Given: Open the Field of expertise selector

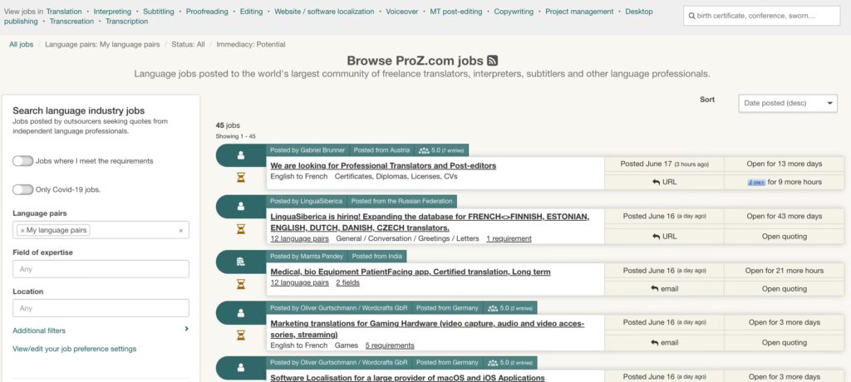Looking at the screenshot, I should [101, 269].
